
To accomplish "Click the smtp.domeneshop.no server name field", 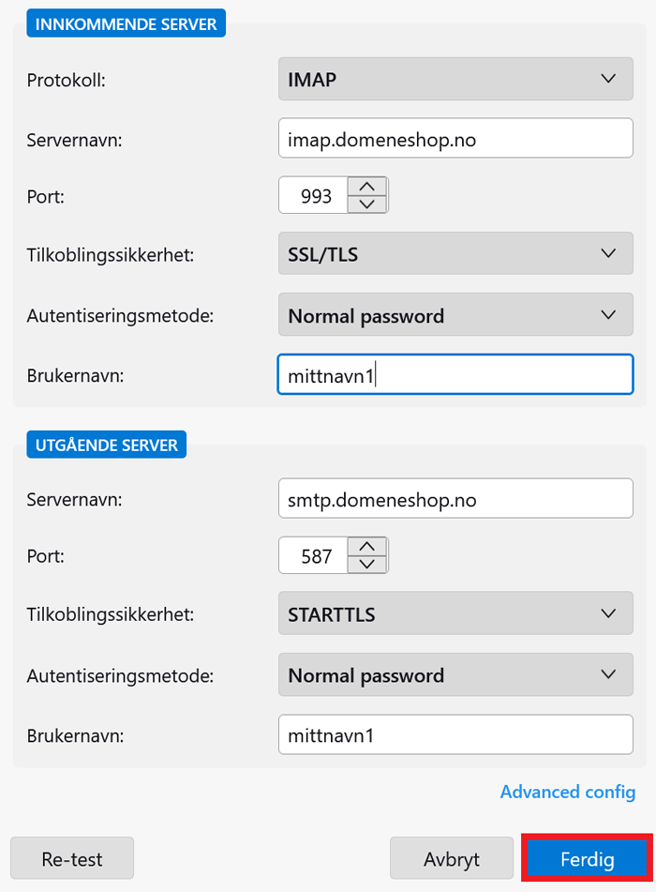I will coord(455,499).
